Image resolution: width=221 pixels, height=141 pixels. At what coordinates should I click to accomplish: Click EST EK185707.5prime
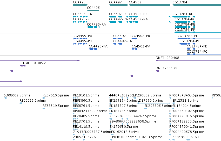coord(123,106)
